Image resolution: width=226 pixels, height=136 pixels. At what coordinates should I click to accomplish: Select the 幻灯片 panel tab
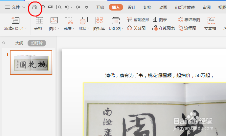pos(37,43)
